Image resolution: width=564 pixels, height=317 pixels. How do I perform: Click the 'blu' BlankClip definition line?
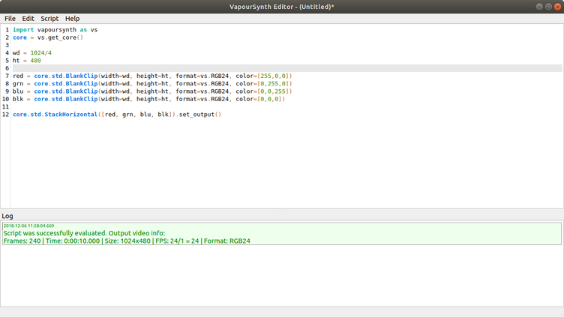tap(150, 91)
